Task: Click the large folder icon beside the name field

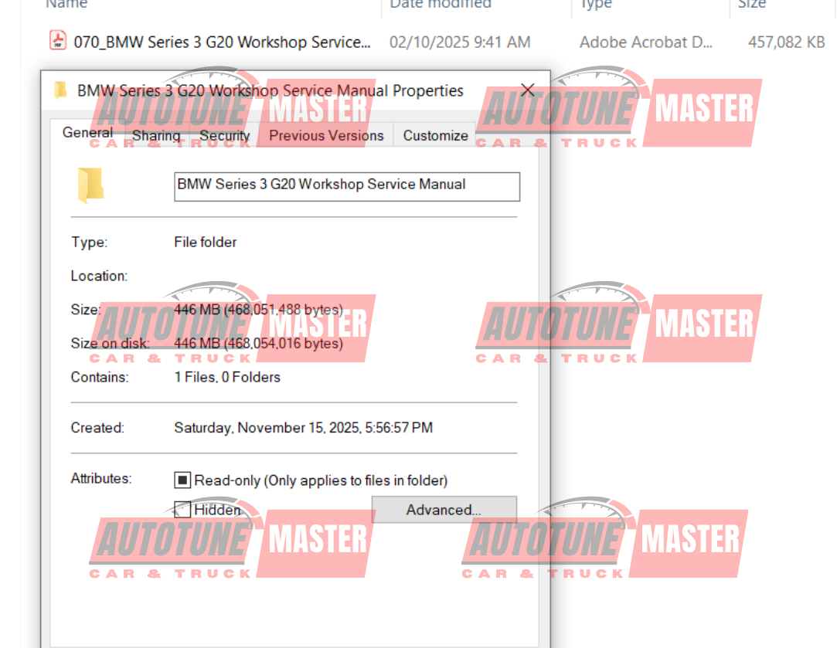Action: coord(90,185)
